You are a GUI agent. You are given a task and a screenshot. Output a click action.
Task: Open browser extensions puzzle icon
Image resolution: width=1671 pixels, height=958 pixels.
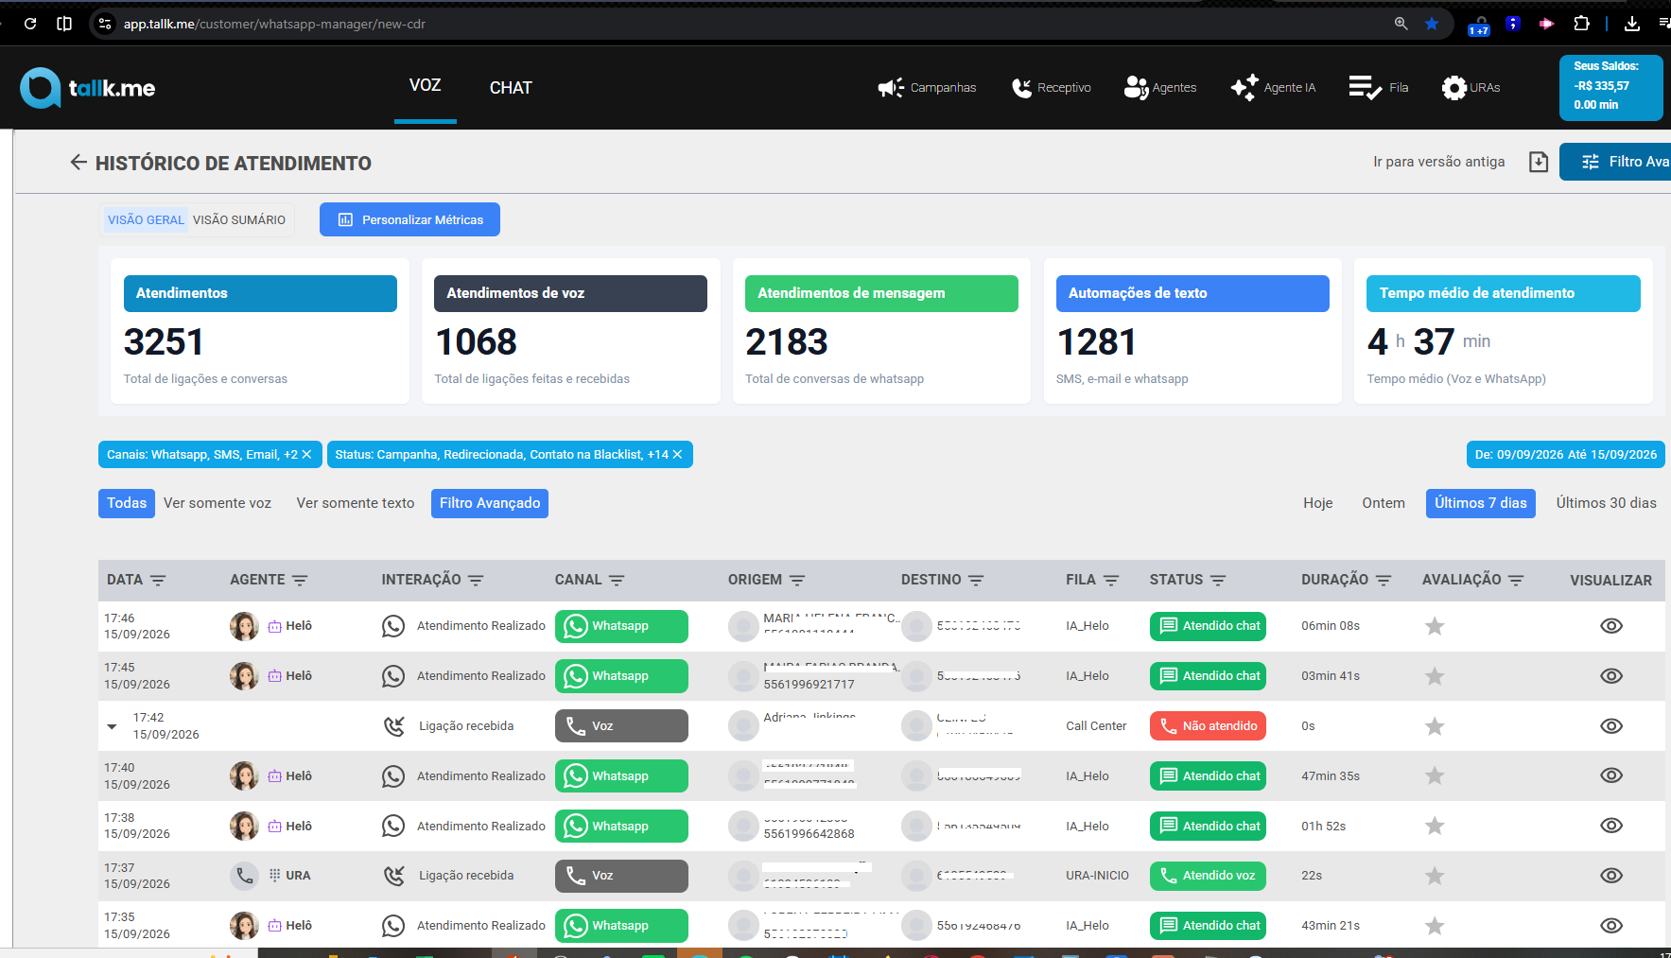(1581, 24)
